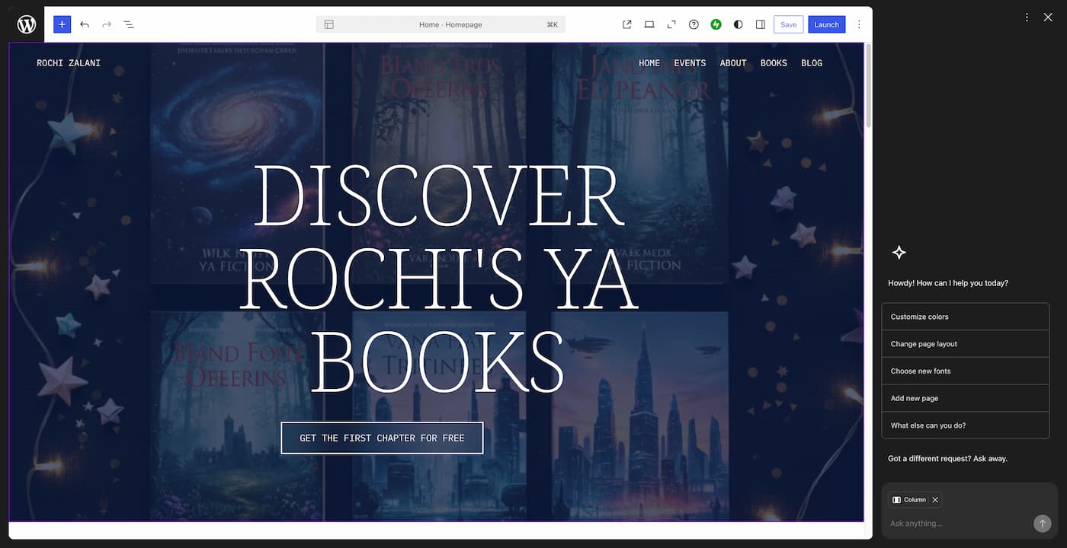Open the document overview panel
Image resolution: width=1067 pixels, height=548 pixels.
[129, 24]
